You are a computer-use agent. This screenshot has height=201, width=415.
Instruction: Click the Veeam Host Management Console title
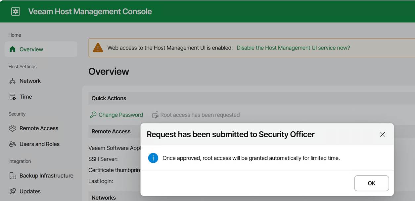90,12
